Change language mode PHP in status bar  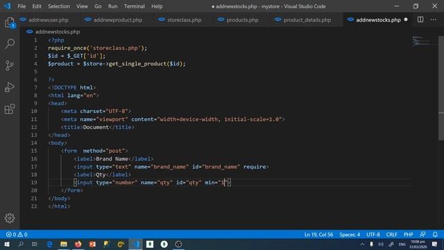(409, 235)
